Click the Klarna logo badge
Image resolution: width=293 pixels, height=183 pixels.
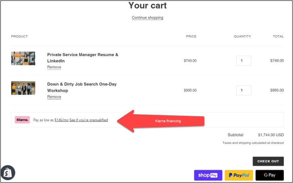(22, 120)
